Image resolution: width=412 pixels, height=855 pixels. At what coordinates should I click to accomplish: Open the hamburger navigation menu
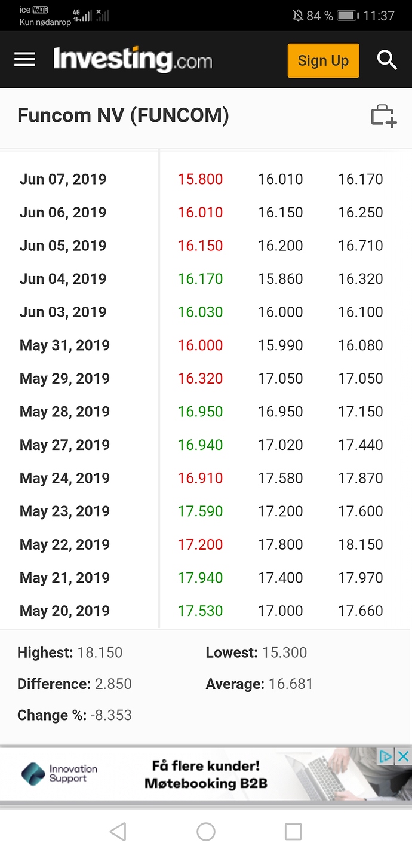click(x=24, y=60)
